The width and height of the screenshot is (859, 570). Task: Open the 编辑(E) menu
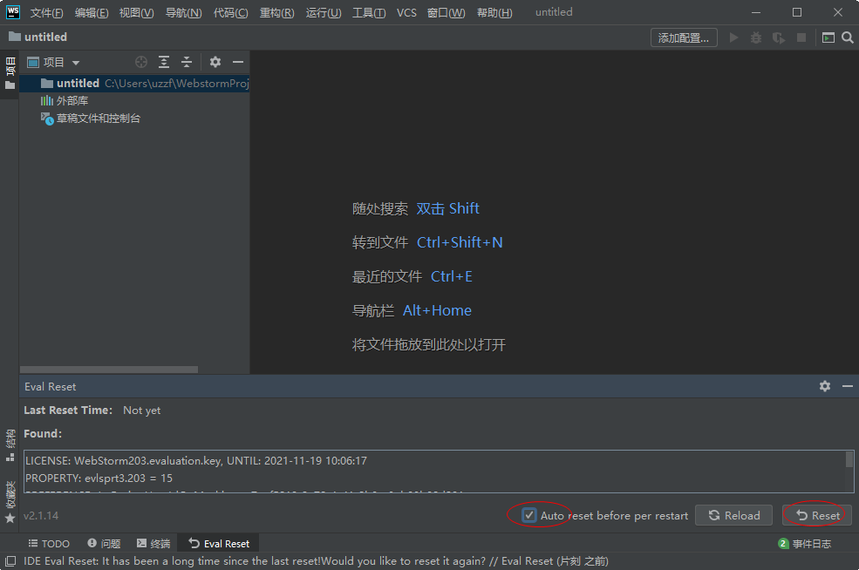pyautogui.click(x=92, y=12)
